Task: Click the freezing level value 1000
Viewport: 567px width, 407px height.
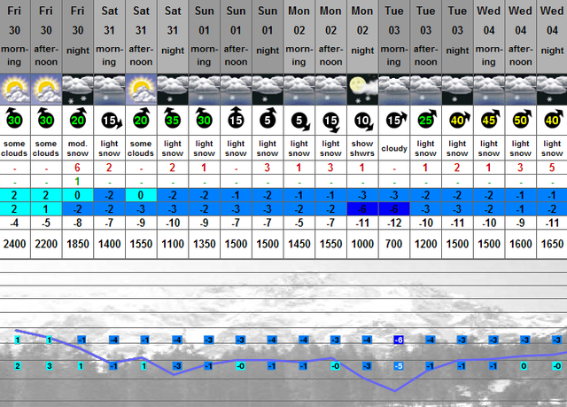Action: pyautogui.click(x=362, y=244)
